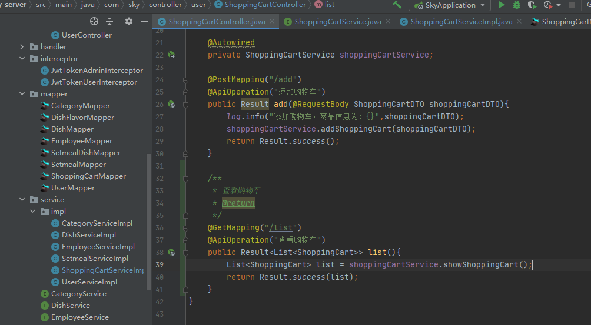Fold annotation block at line 24
The width and height of the screenshot is (591, 325).
pyautogui.click(x=185, y=80)
